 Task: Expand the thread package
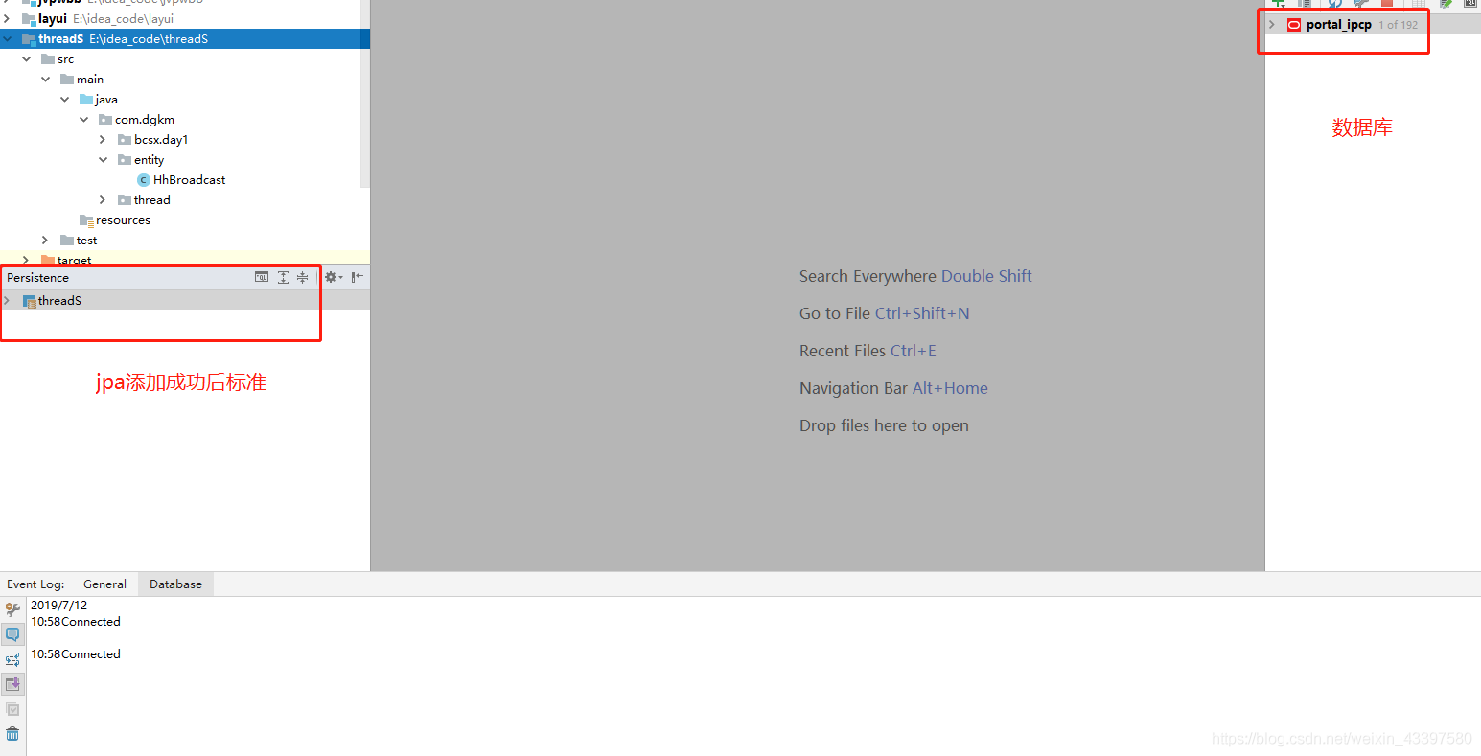click(104, 200)
